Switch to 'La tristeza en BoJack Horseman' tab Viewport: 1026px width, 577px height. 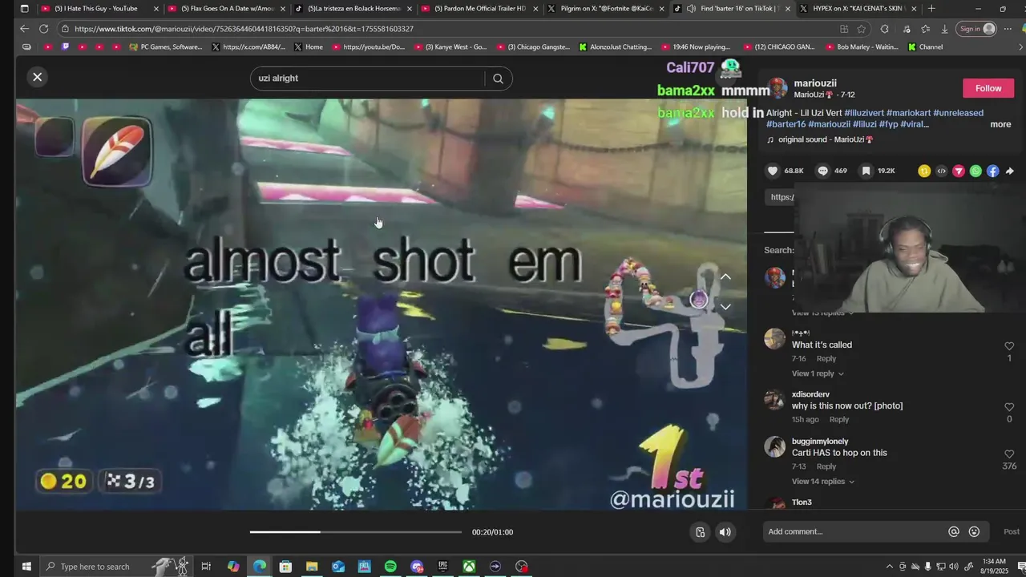(353, 9)
